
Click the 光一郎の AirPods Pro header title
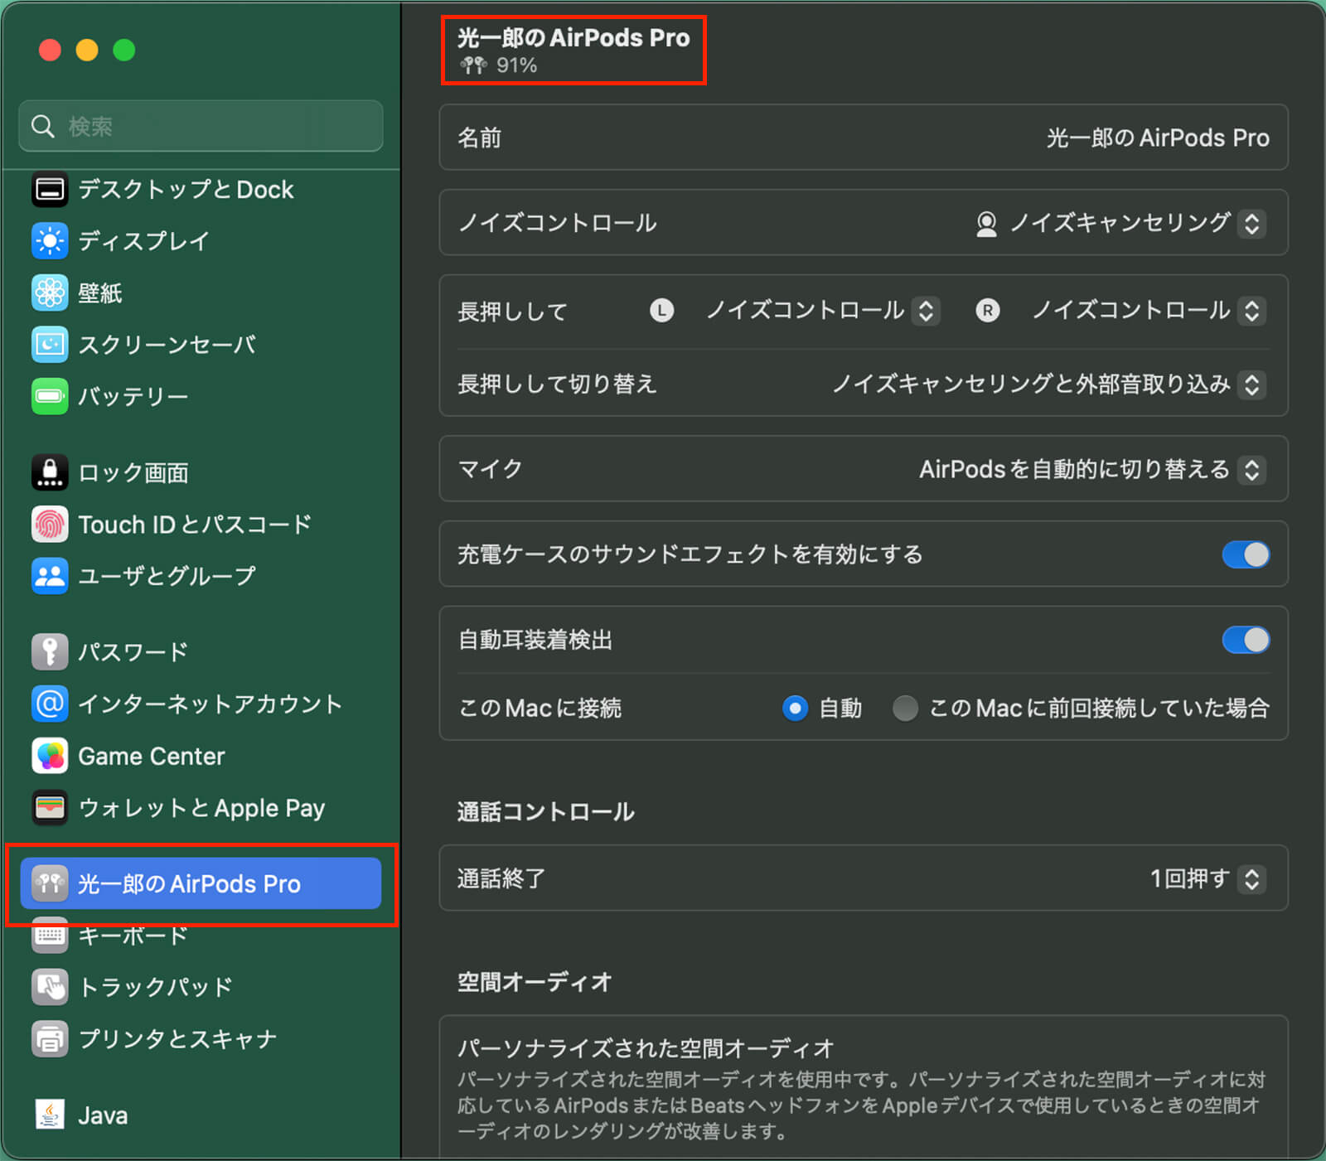point(573,37)
